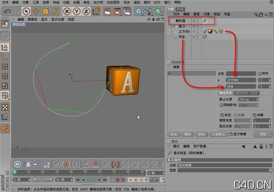The image size is (274, 192).
Task: Add cube primitive object
Action: click(139, 12)
